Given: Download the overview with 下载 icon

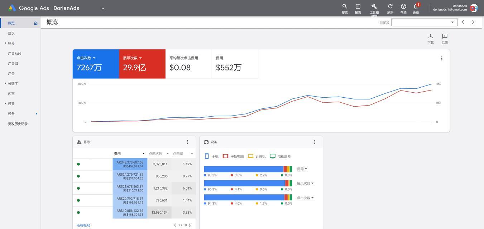Looking at the screenshot, I should point(431,36).
